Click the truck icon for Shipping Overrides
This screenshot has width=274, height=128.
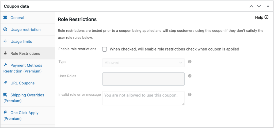coord(5,95)
